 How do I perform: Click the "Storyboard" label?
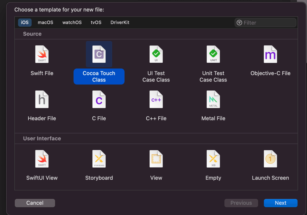pyautogui.click(x=99, y=178)
